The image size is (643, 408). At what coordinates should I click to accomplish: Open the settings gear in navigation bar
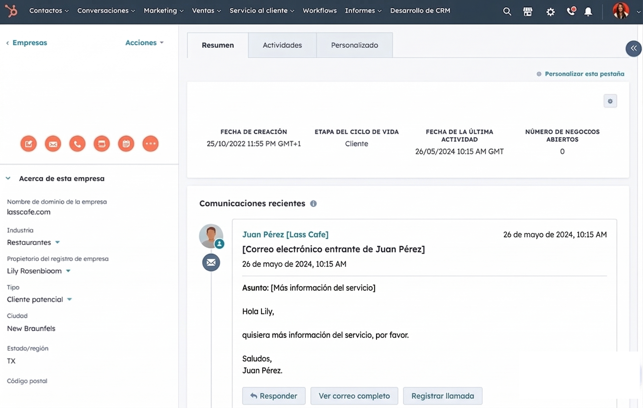(550, 12)
